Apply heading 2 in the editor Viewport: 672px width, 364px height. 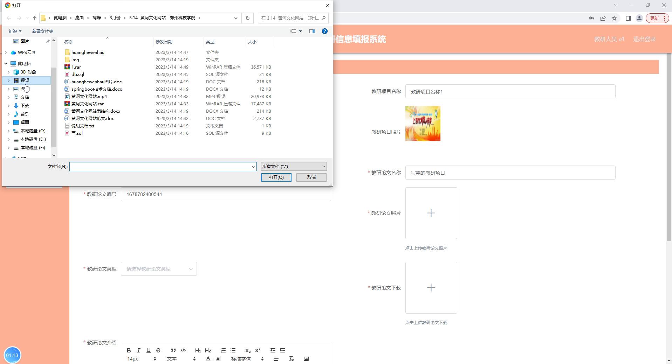click(x=208, y=350)
